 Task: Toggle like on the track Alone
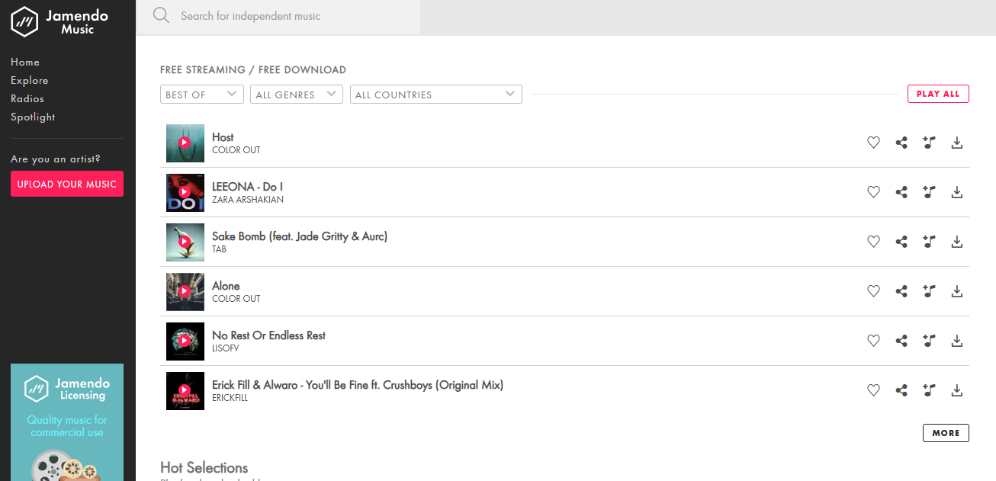874,291
